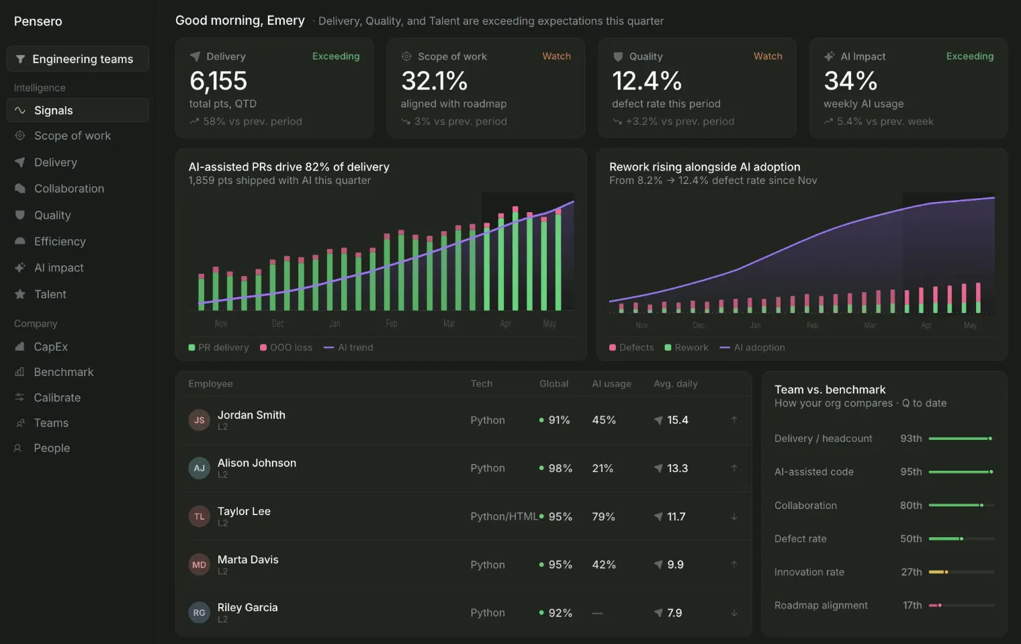Click the Delivery paper-plane icon in sidebar

(x=20, y=163)
